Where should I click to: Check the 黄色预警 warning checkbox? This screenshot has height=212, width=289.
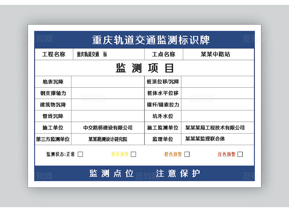(134, 154)
